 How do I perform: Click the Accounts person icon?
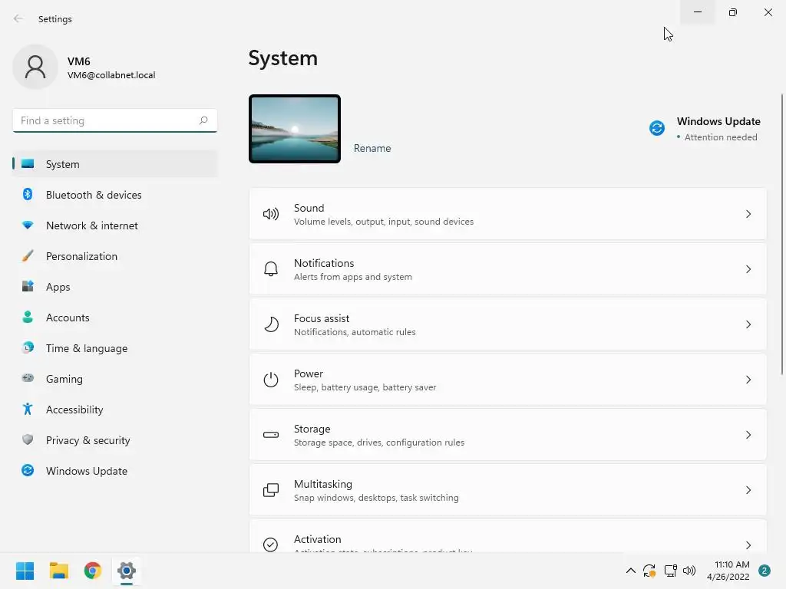[28, 317]
